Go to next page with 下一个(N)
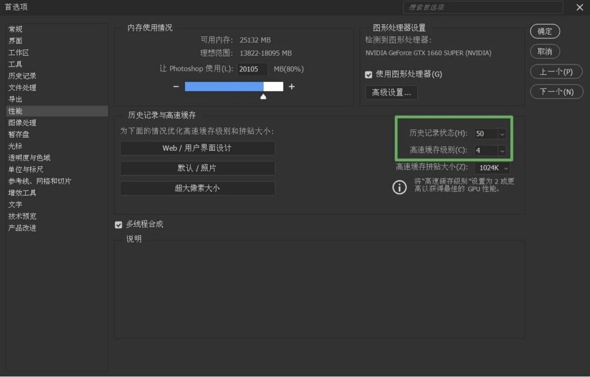The height and width of the screenshot is (377, 590). click(x=557, y=92)
